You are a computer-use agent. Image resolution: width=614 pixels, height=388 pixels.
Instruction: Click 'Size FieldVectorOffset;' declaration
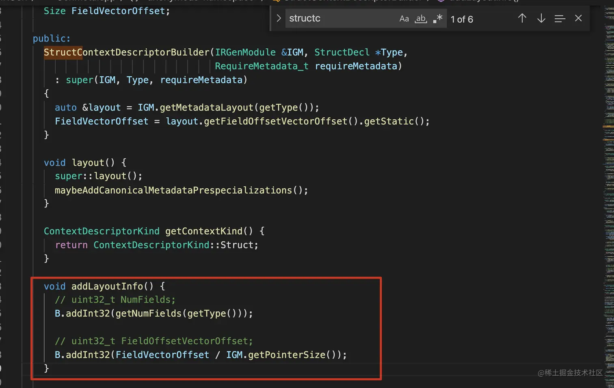(x=107, y=11)
